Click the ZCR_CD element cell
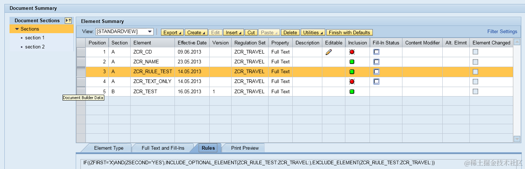 tap(153, 52)
